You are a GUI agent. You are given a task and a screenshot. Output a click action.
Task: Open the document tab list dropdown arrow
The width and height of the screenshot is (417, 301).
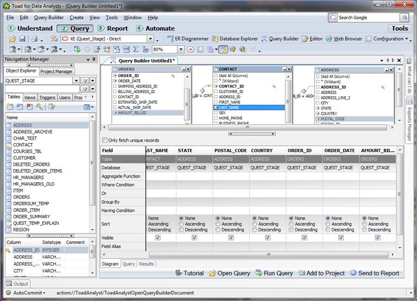click(382, 61)
